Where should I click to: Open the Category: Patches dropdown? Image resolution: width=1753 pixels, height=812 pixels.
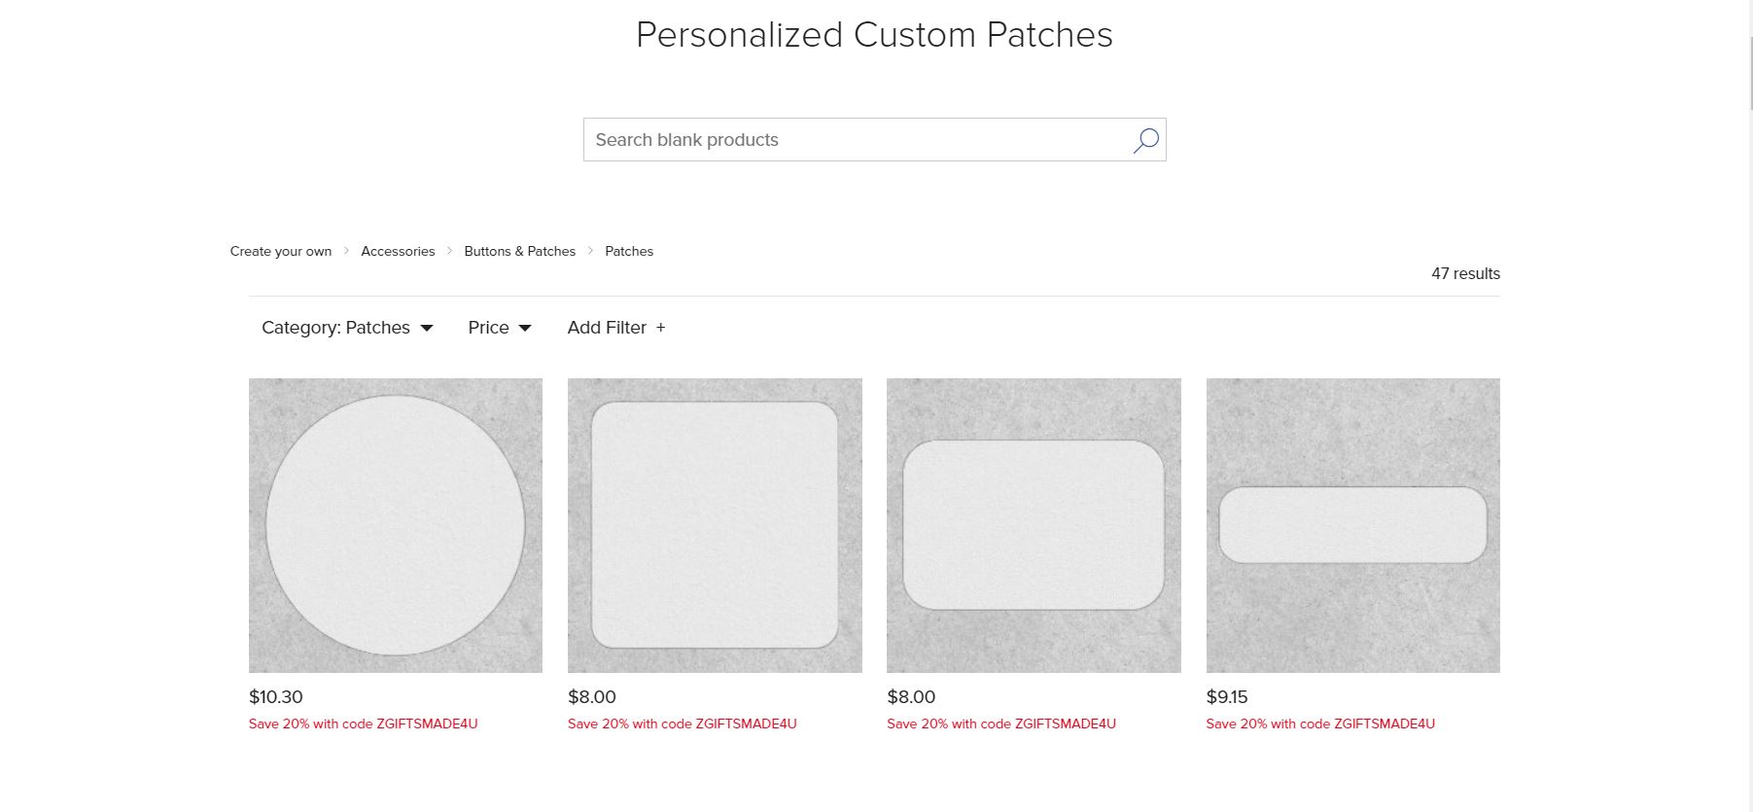345,328
